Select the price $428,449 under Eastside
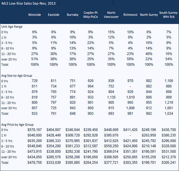This screenshot has height=171, width=179. pyautogui.click(x=54, y=135)
